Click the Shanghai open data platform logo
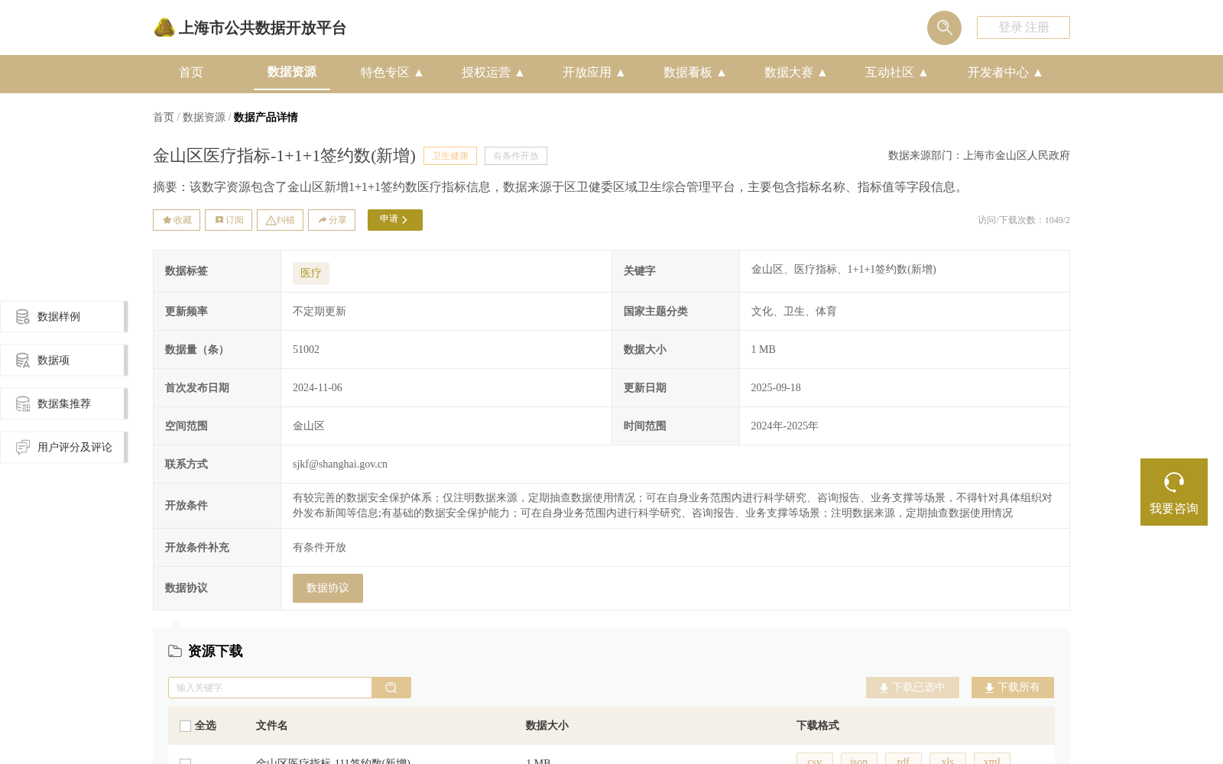Image resolution: width=1223 pixels, height=764 pixels. 249,28
